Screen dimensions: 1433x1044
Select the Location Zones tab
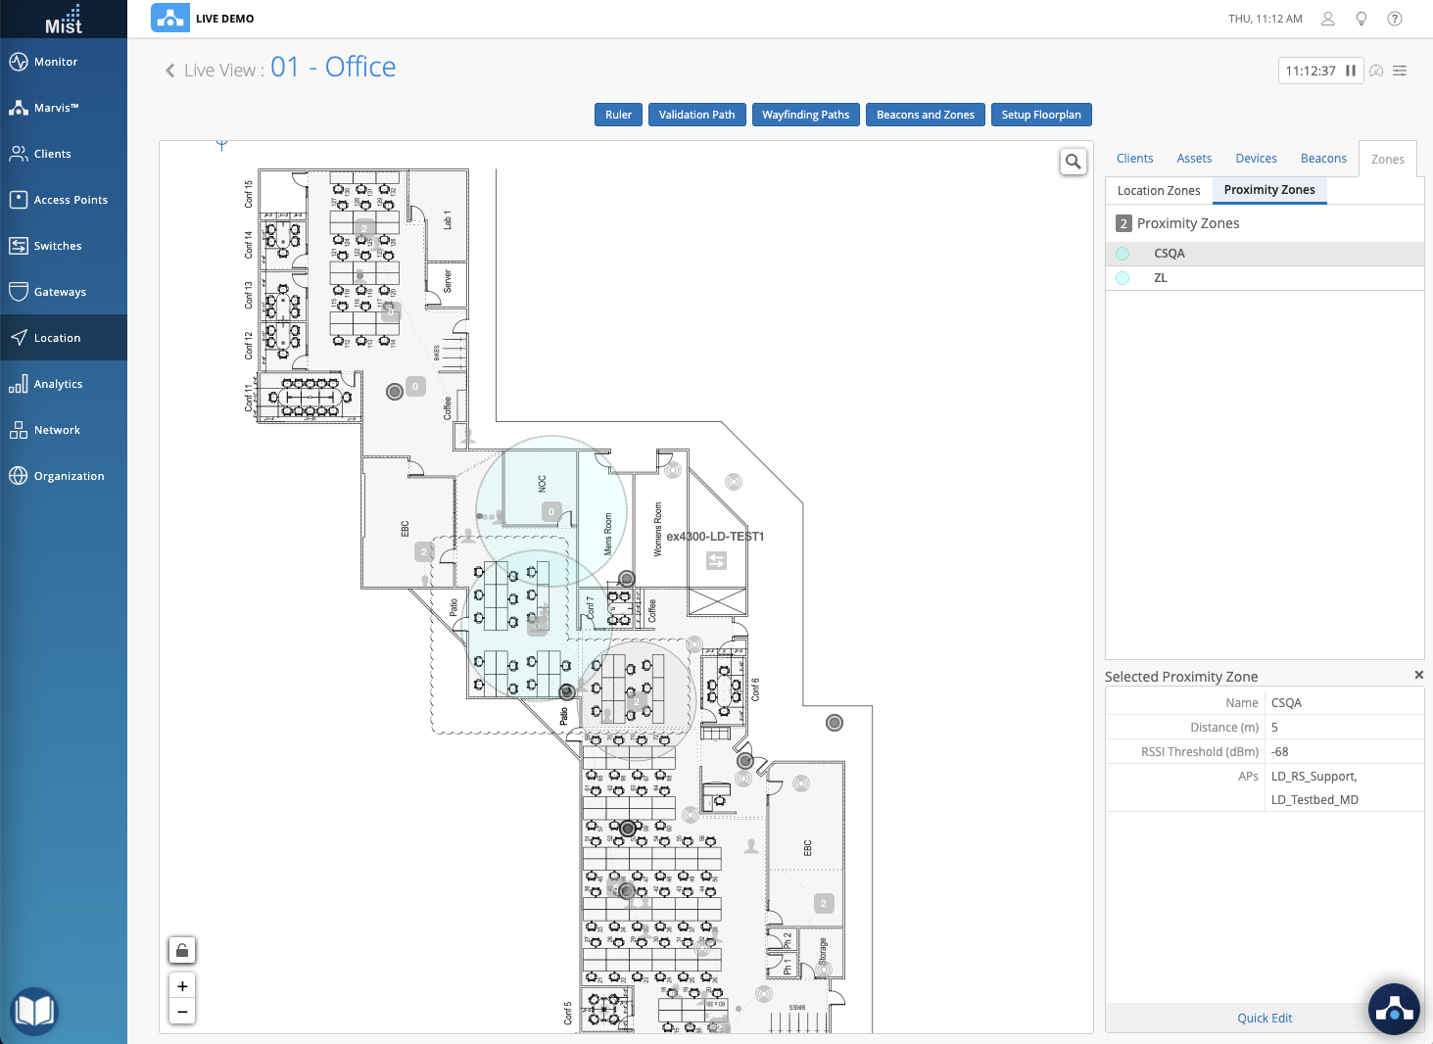coord(1159,191)
